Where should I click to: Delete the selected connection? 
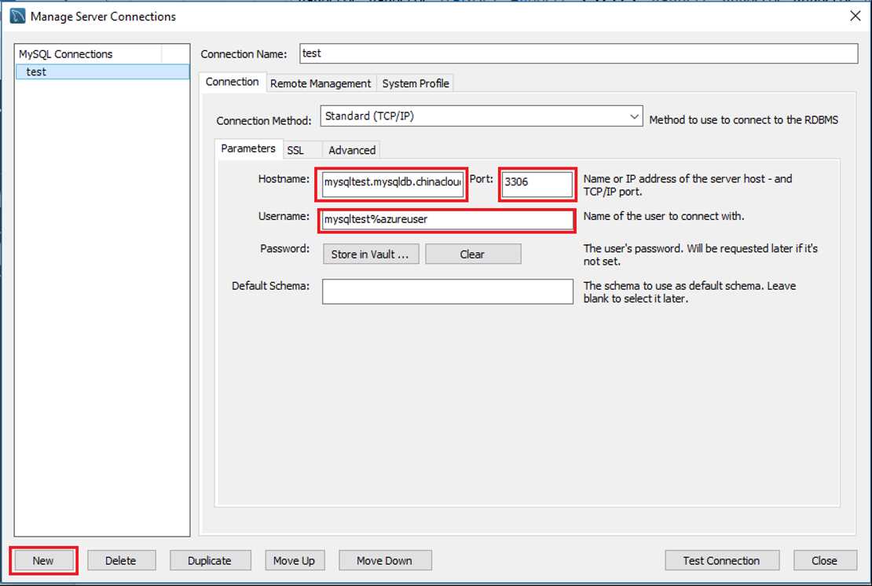click(121, 560)
